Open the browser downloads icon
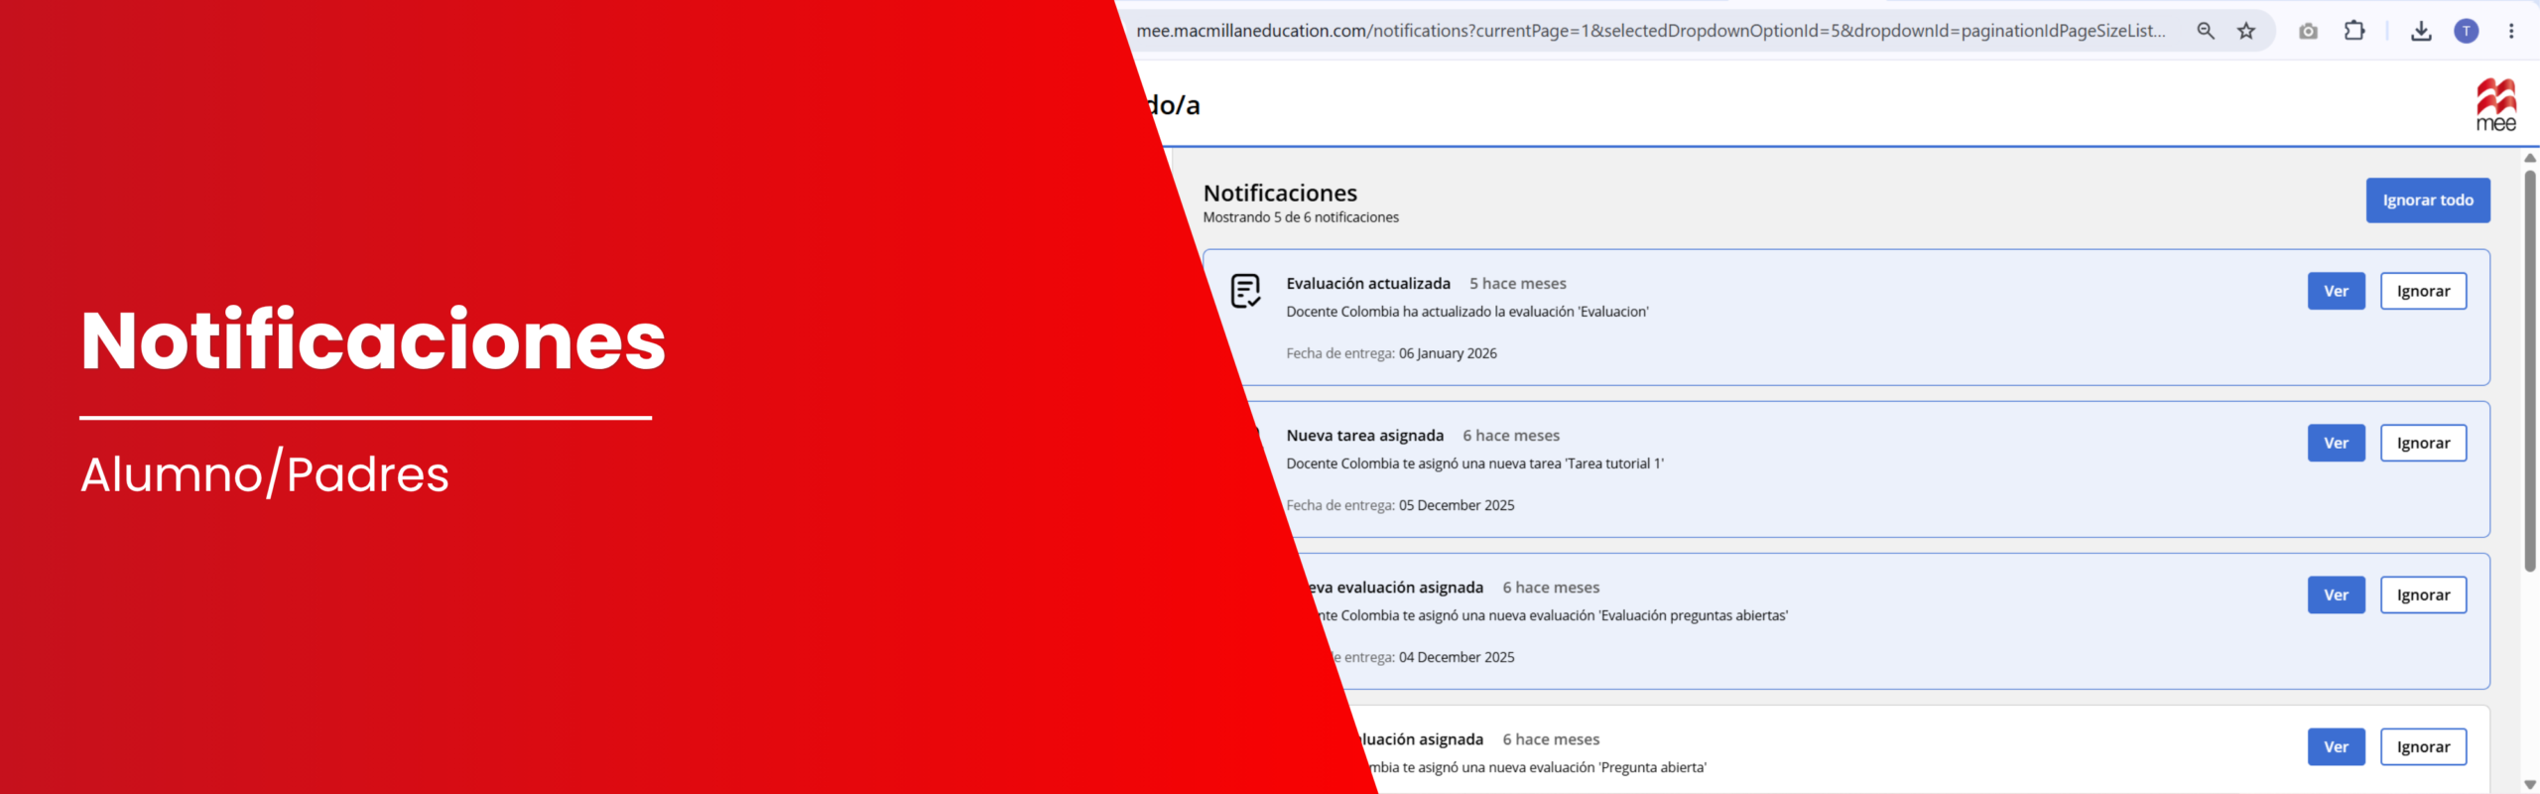Viewport: 2540px width, 794px height. click(2421, 31)
